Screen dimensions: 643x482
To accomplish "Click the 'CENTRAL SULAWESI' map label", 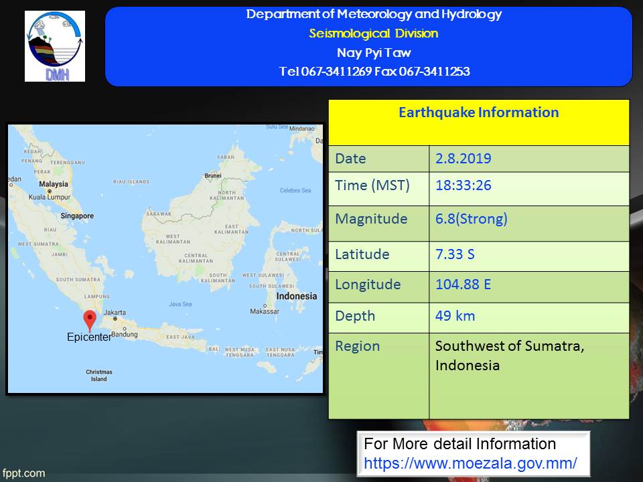I will pos(288,256).
